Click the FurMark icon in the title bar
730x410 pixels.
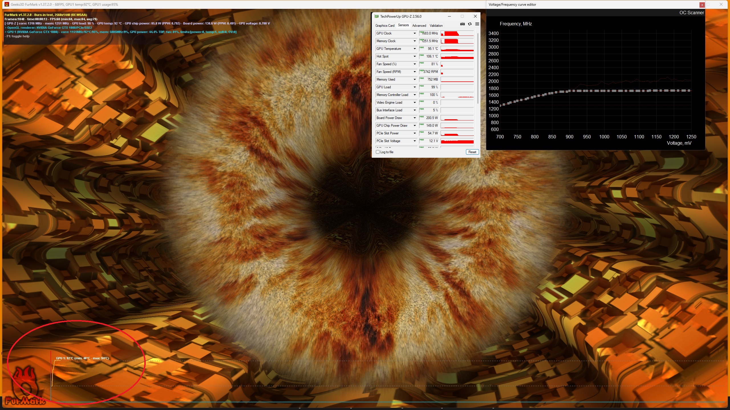(x=7, y=4)
